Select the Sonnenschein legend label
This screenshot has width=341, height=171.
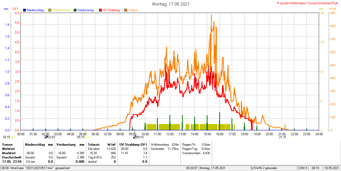coord(61,10)
